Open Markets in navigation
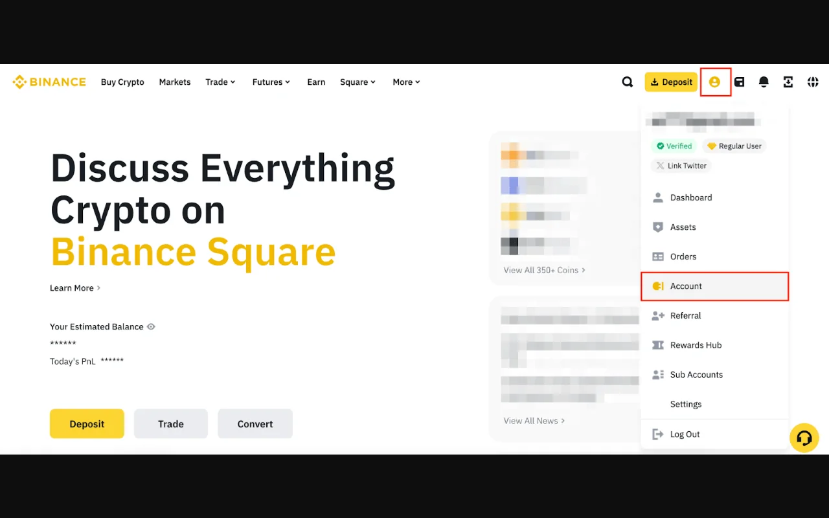 [x=175, y=82]
